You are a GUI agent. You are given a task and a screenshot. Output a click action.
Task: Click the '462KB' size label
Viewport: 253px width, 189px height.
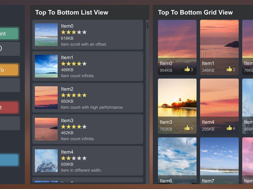point(67,133)
